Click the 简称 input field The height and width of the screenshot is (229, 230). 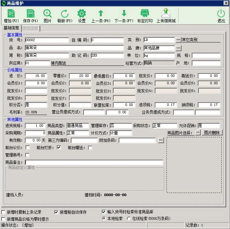[47, 55]
